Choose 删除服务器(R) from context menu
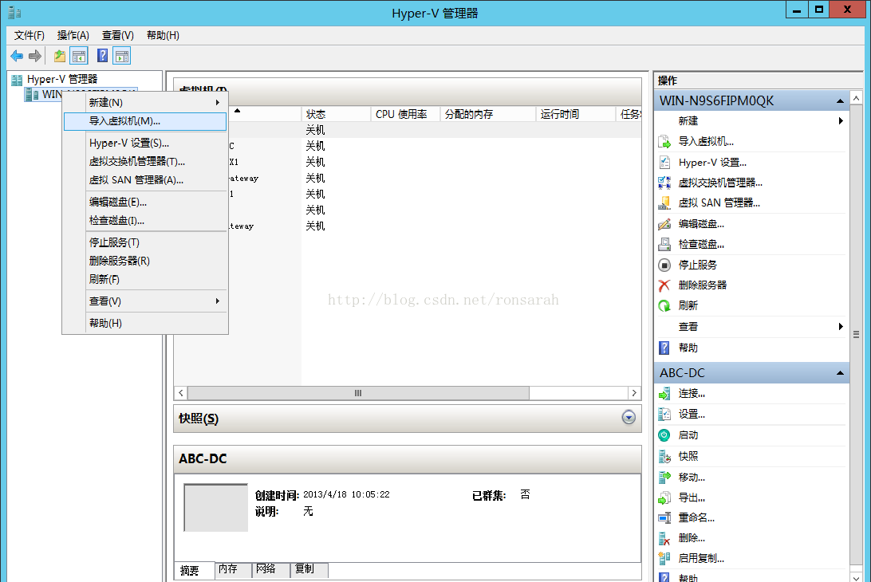Viewport: 871px width, 582px height. [145, 261]
